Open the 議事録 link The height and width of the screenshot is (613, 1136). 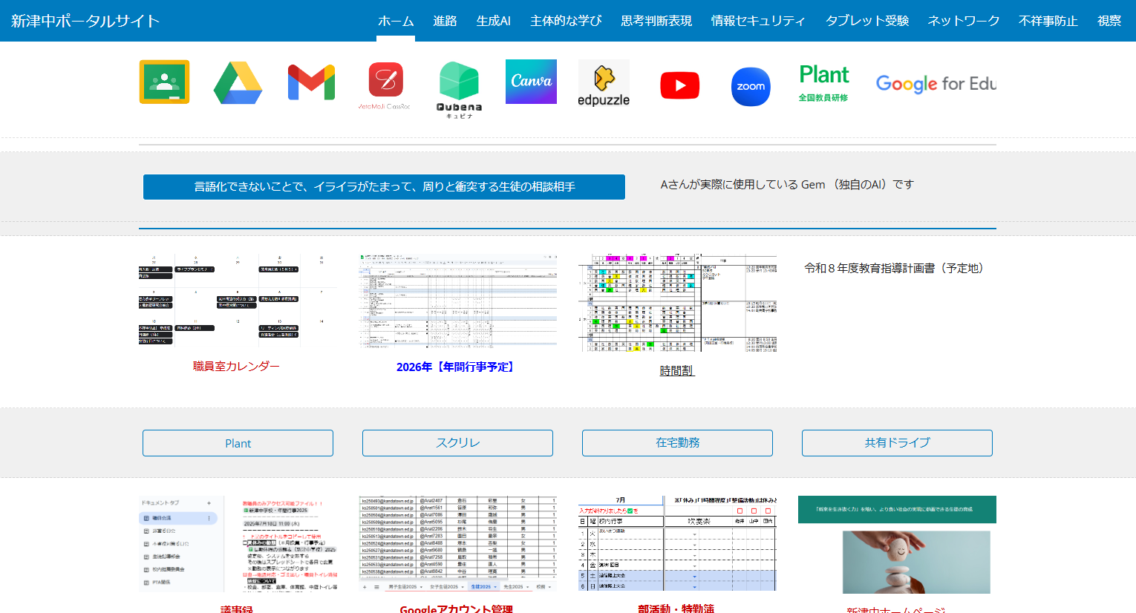tap(237, 609)
